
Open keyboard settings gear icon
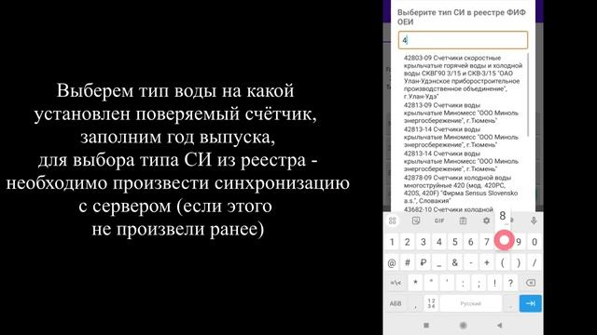pos(486,221)
